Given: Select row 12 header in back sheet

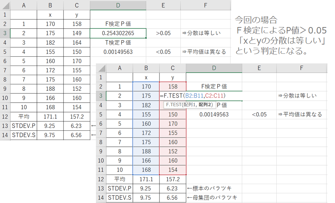Looking at the screenshot, I should (5, 117).
